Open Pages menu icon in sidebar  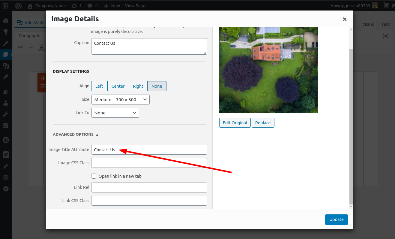point(6,54)
